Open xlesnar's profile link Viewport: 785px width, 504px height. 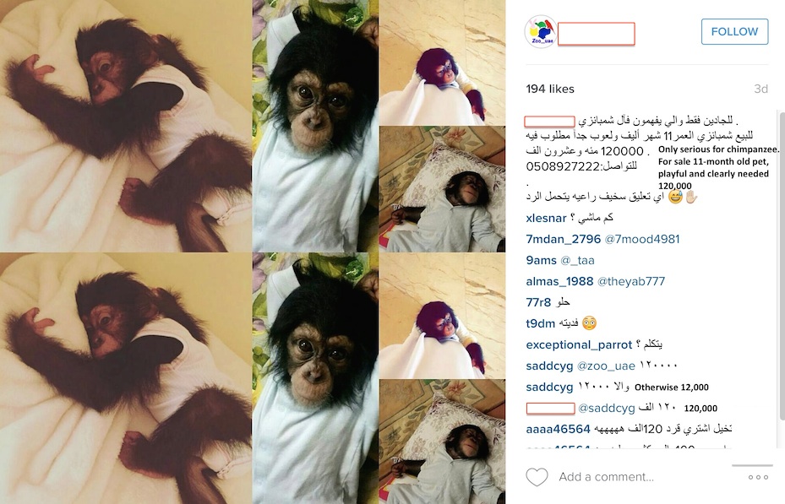(x=546, y=219)
